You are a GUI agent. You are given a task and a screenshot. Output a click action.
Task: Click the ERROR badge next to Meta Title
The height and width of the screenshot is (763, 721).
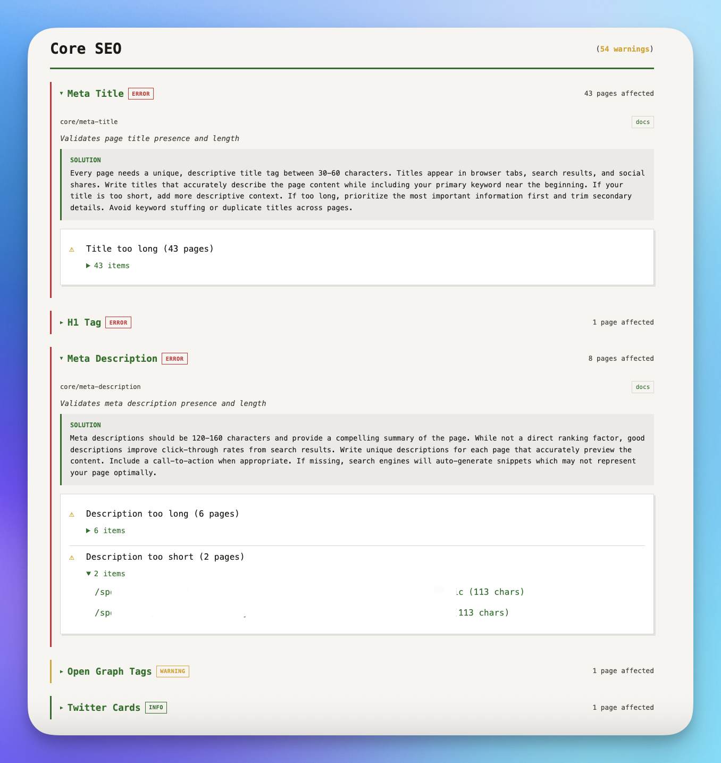point(141,94)
